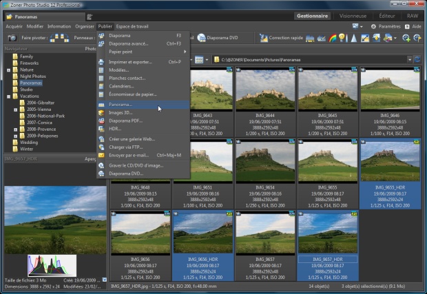
Task: Expand the 2009-Pelopones folder
Action: click(x=16, y=136)
